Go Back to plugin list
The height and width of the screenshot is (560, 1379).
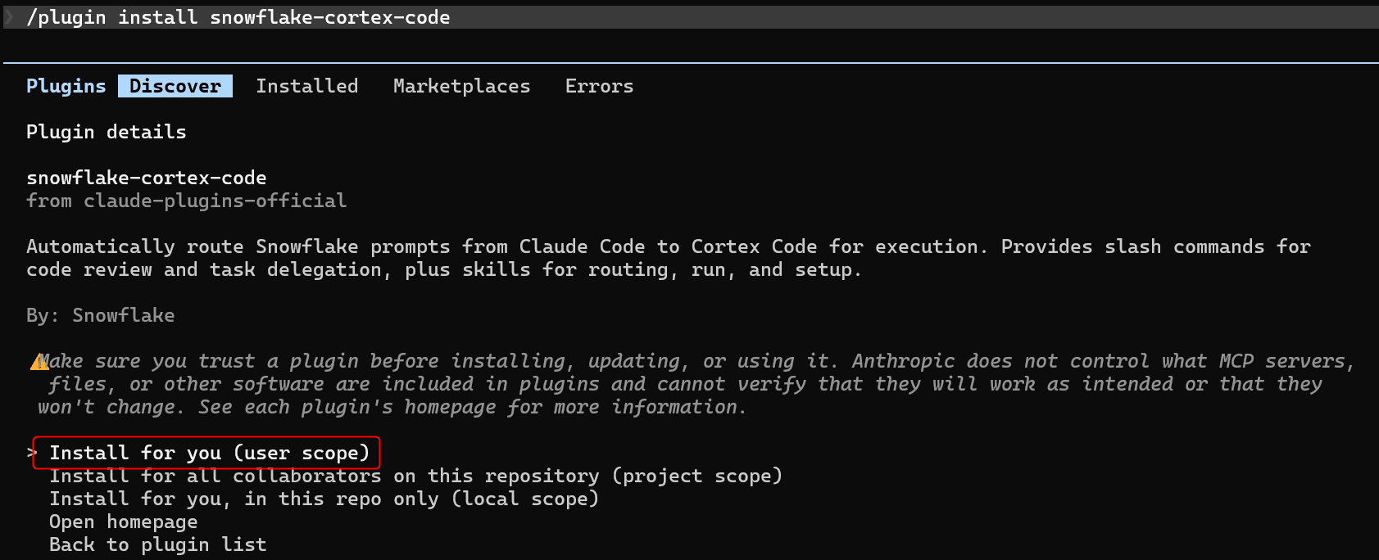158,544
